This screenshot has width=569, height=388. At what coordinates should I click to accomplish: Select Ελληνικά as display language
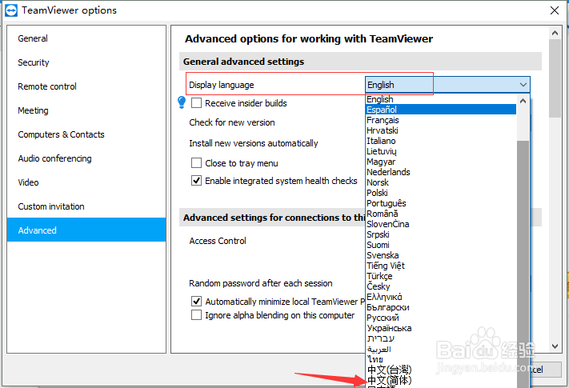[x=440, y=297]
